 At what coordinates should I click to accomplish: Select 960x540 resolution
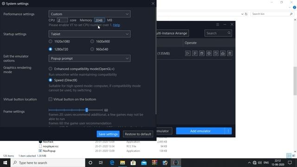[92, 49]
